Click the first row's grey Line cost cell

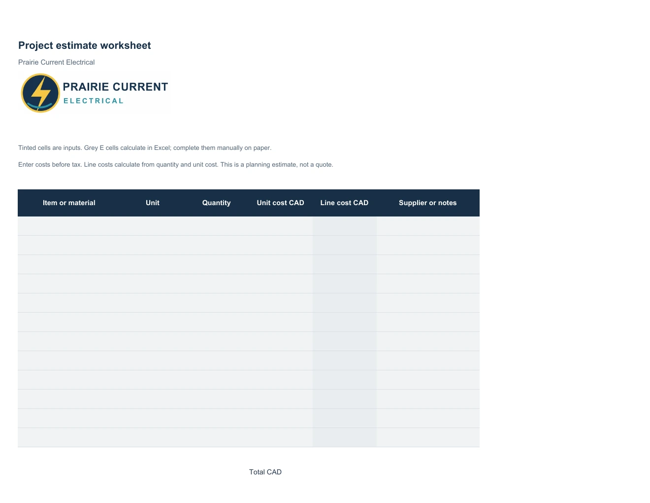pyautogui.click(x=345, y=226)
